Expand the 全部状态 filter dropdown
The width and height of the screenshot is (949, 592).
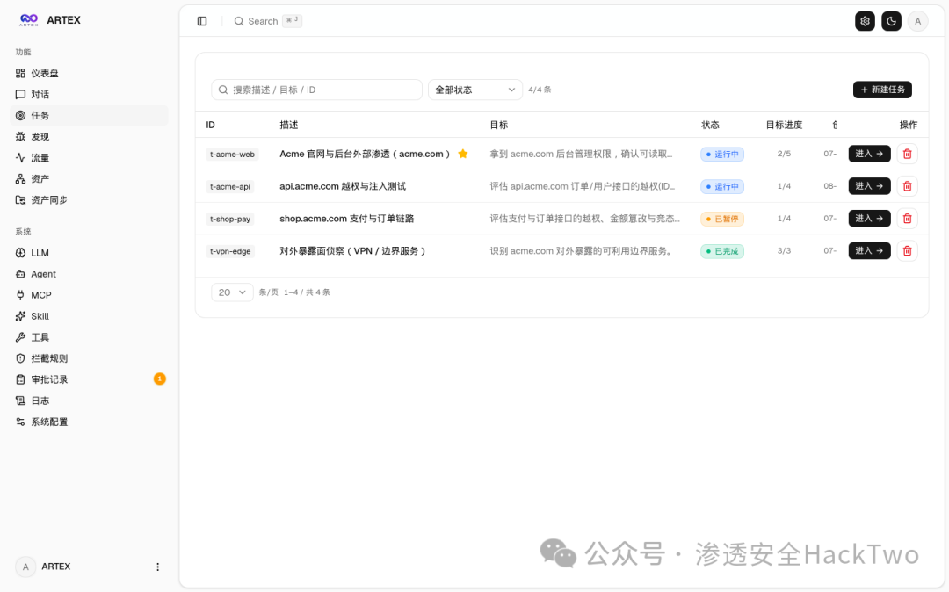click(x=475, y=90)
